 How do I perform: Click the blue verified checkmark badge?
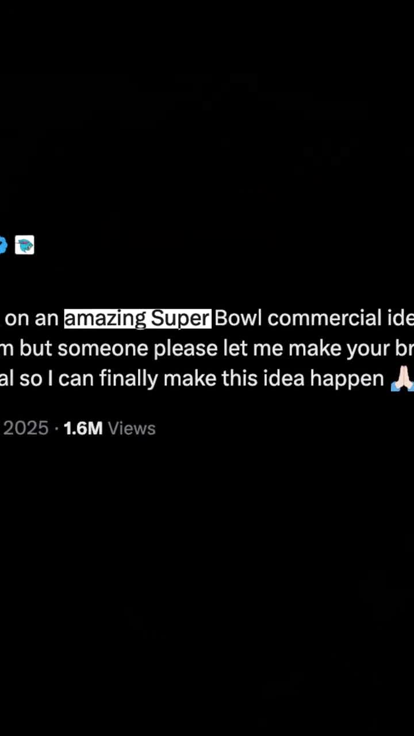[x=2, y=246]
